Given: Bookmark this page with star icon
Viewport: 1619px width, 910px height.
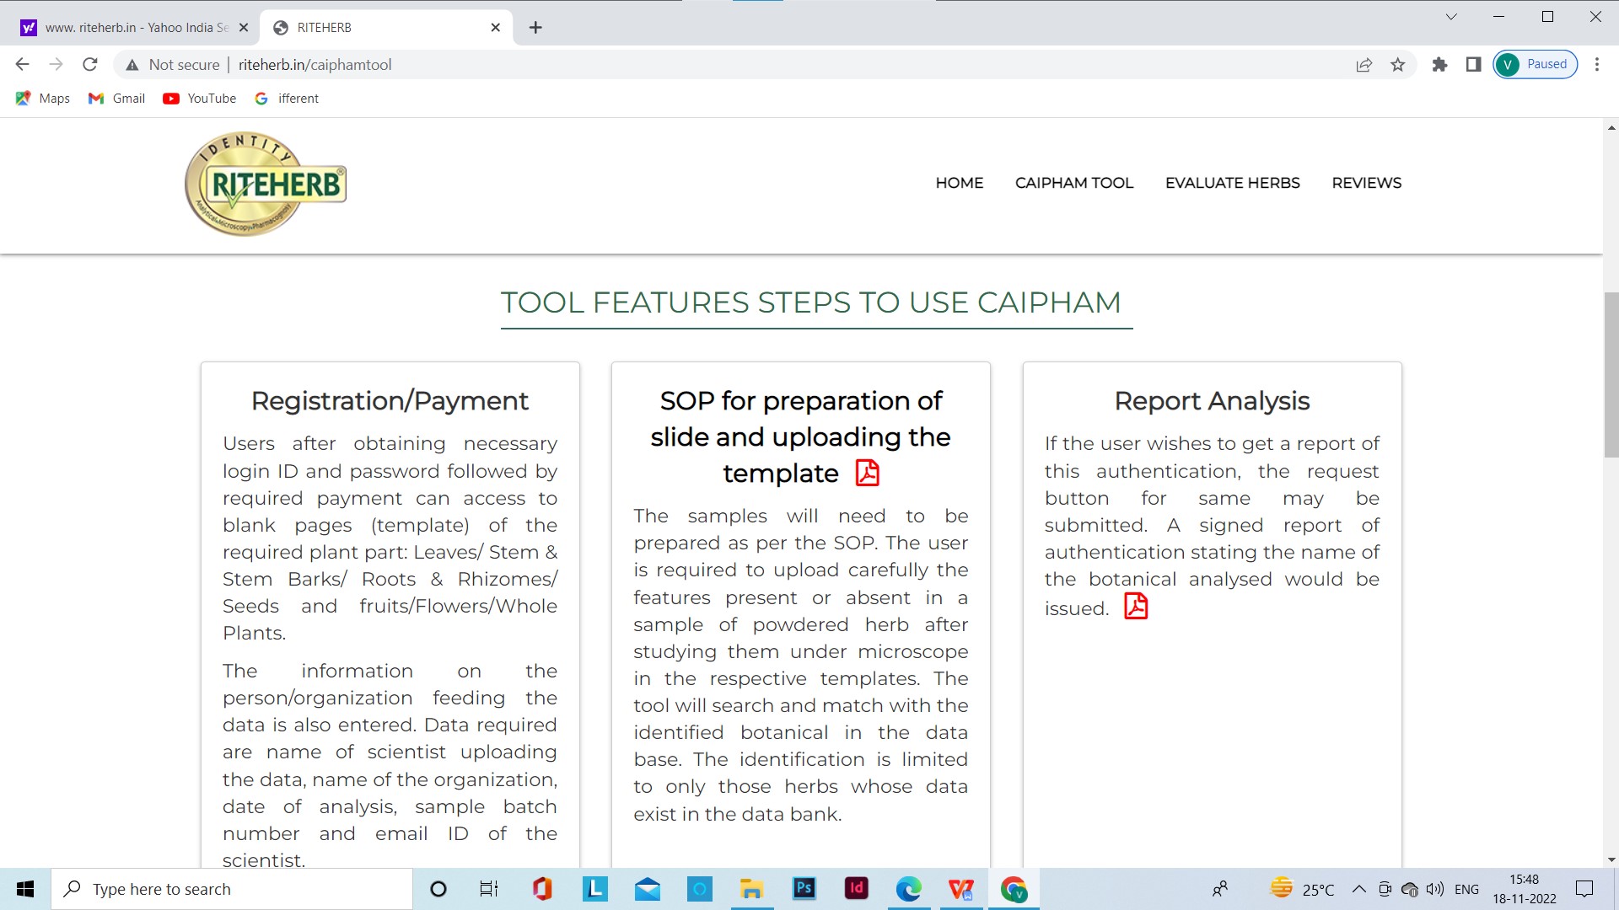Looking at the screenshot, I should click(1398, 65).
